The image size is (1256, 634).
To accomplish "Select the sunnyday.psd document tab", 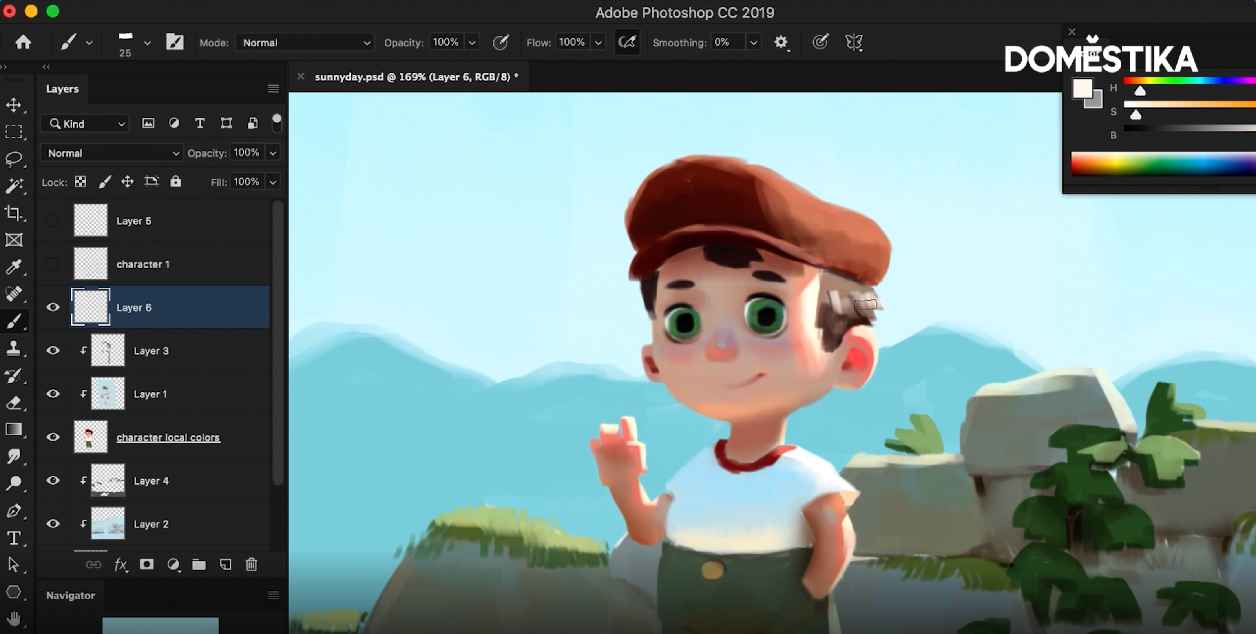I will pyautogui.click(x=416, y=77).
